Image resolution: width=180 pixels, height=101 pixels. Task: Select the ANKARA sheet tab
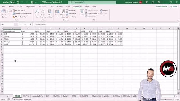[126, 96]
